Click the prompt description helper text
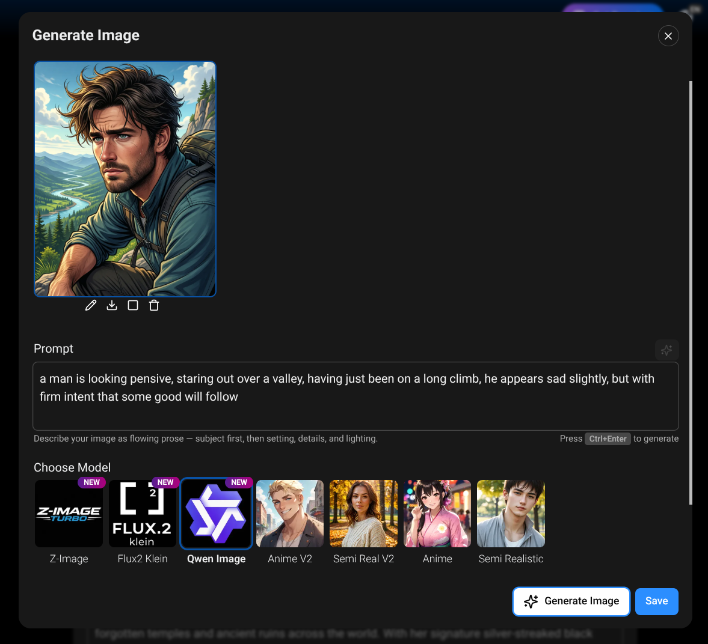 [x=206, y=439]
